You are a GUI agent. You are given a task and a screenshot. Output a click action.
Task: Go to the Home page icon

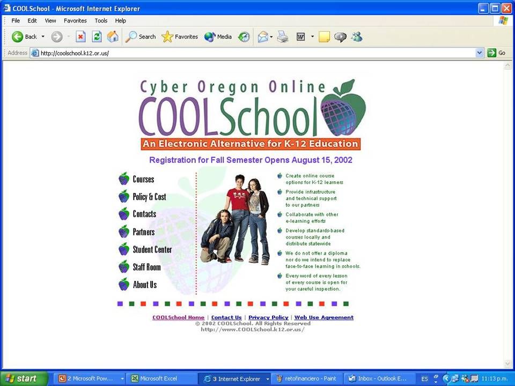tap(113, 37)
